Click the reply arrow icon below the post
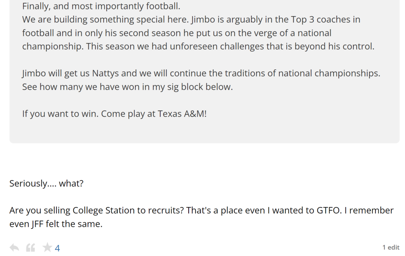Image resolution: width=405 pixels, height=256 pixels. coord(14,247)
